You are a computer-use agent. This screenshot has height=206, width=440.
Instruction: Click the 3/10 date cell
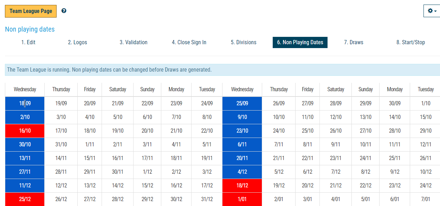coord(61,117)
